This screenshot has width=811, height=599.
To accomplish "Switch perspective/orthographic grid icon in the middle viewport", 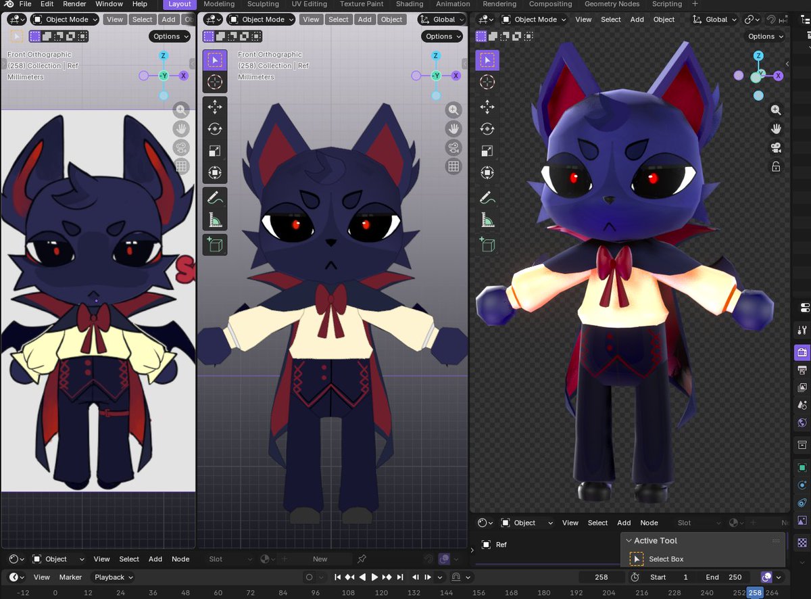I will point(453,166).
